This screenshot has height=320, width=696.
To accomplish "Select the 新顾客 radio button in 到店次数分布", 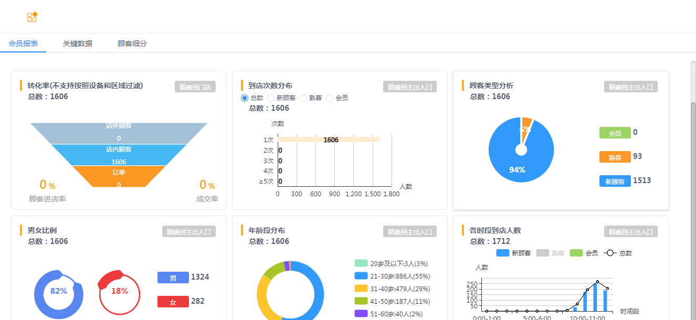I will point(270,98).
